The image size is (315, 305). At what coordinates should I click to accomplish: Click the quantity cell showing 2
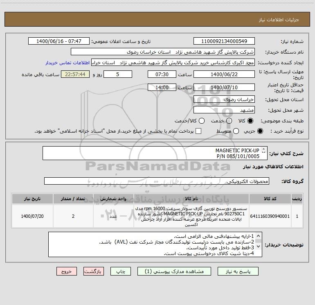pos(73,216)
